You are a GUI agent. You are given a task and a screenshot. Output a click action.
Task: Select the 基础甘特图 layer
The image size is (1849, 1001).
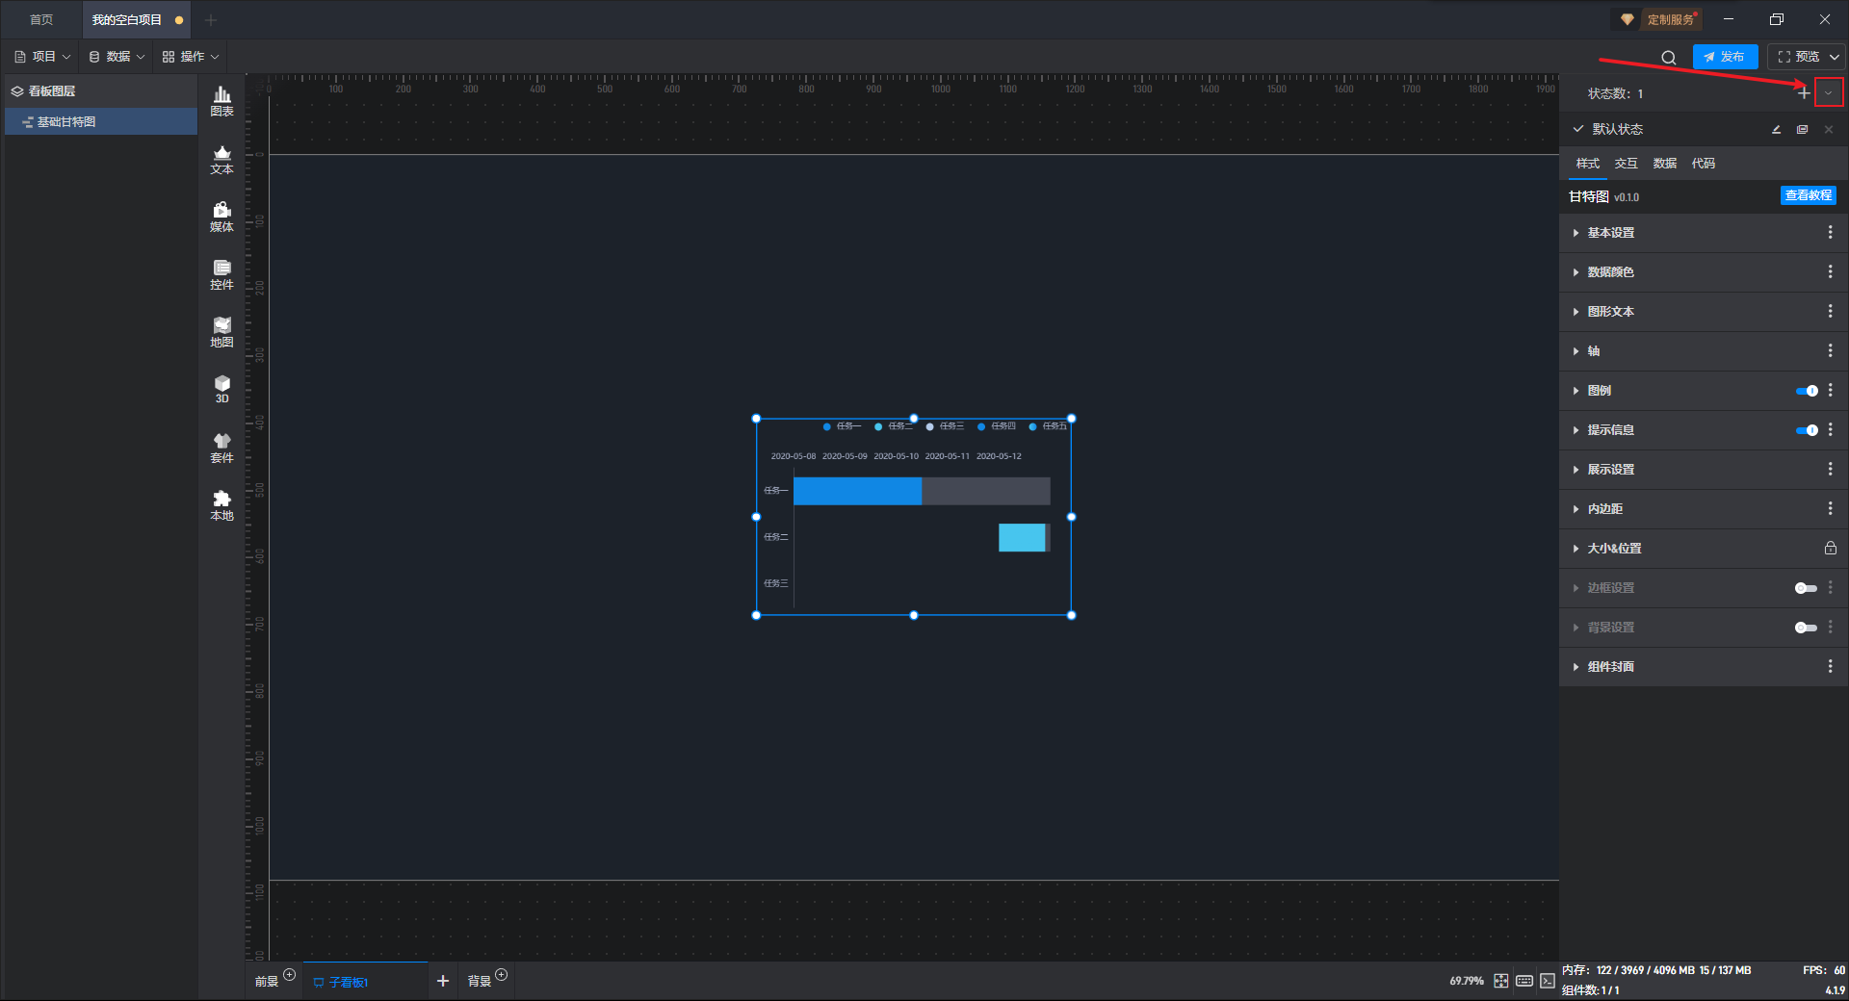101,122
